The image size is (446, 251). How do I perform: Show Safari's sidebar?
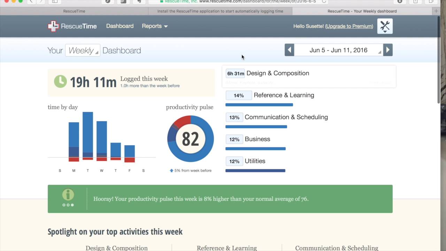point(55,1)
